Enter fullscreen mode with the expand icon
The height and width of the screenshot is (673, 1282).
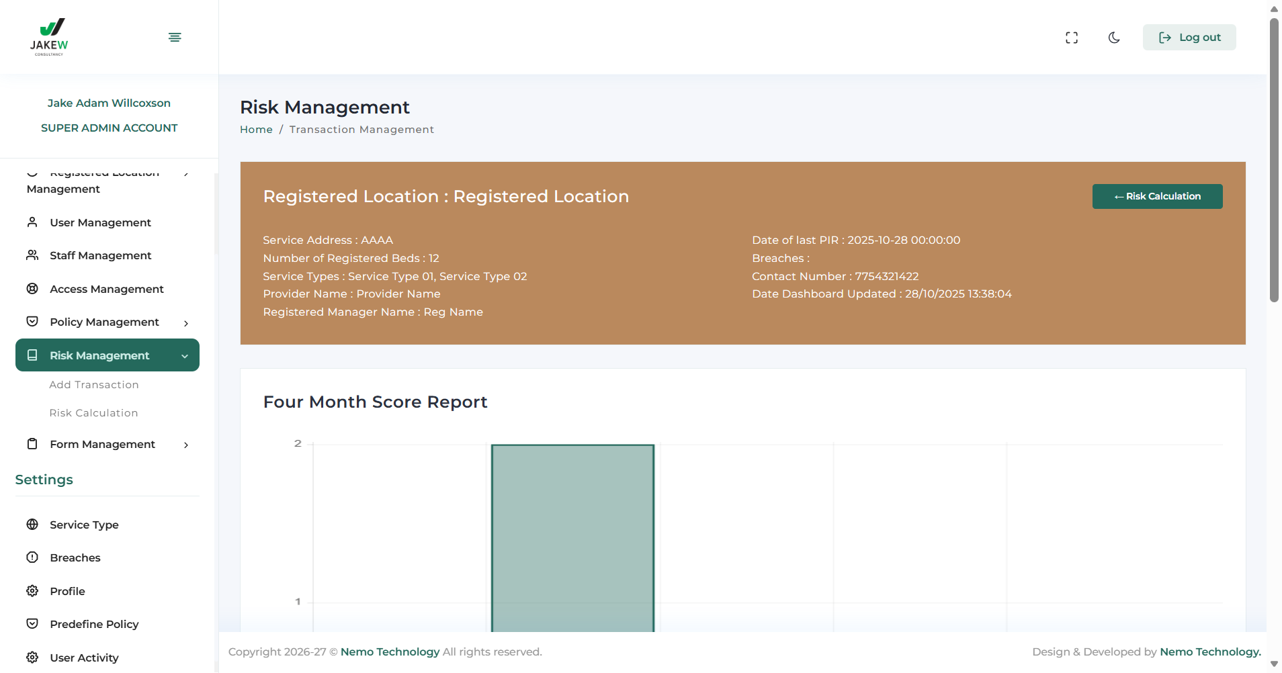pos(1072,38)
